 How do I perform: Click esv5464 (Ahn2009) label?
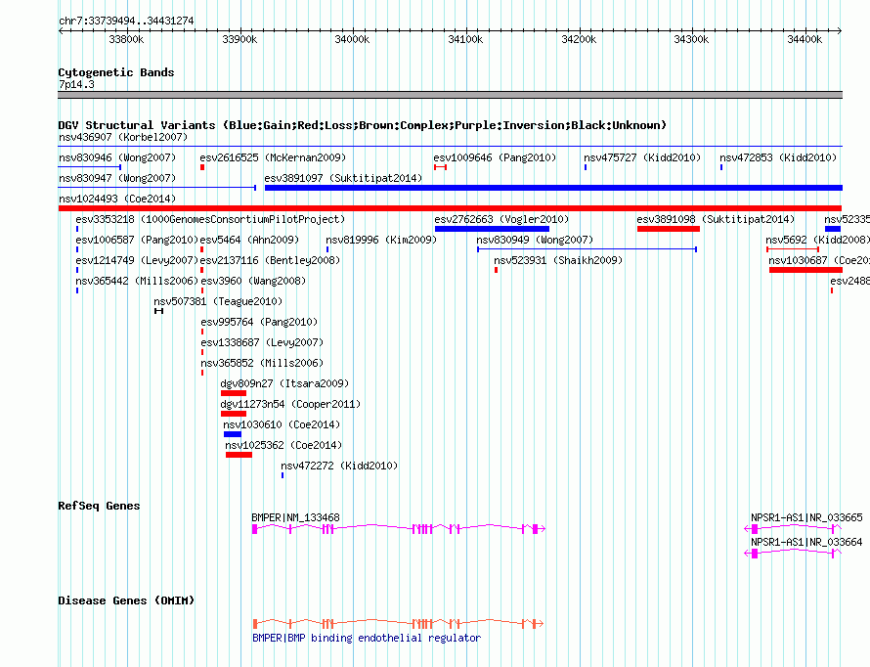[x=249, y=240]
